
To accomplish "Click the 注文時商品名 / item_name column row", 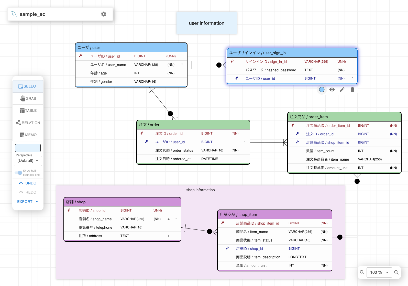I will (344, 159).
